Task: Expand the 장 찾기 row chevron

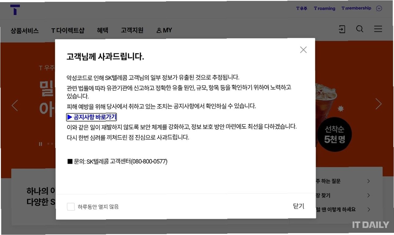Action: 369,195
